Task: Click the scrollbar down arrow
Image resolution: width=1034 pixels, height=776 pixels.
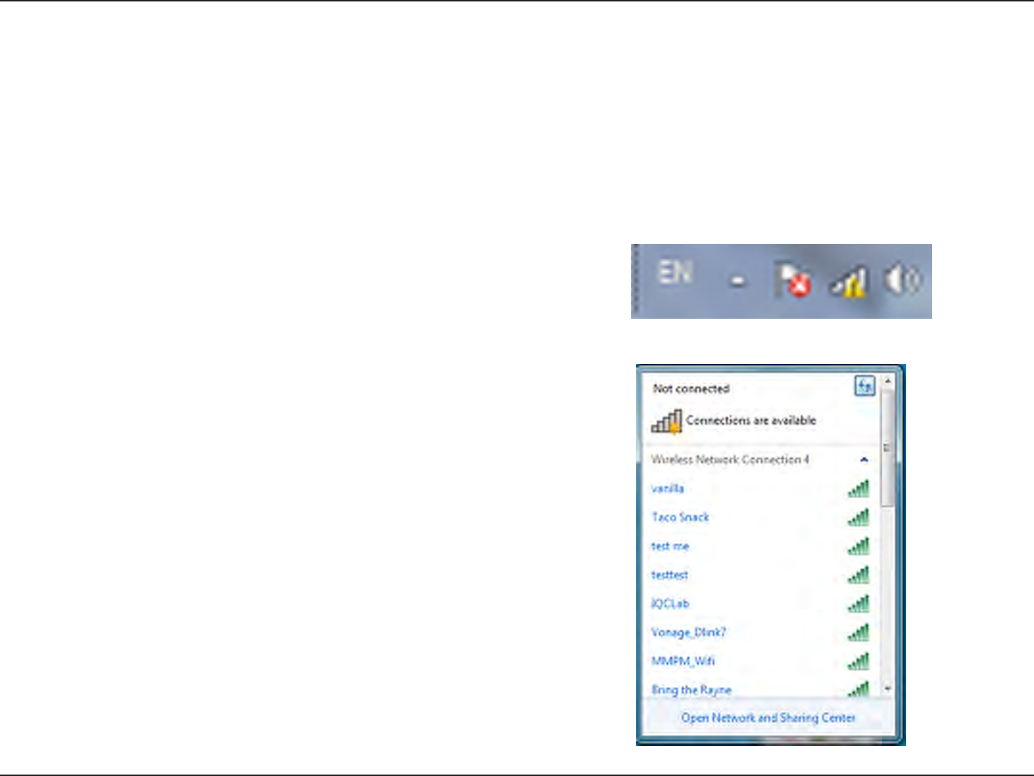Action: (x=888, y=688)
